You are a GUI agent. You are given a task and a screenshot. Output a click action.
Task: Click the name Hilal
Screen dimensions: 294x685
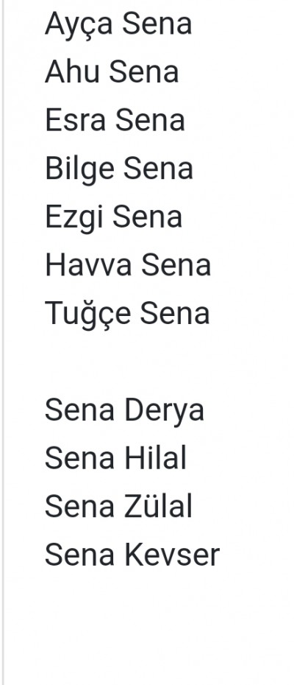pyautogui.click(x=155, y=458)
